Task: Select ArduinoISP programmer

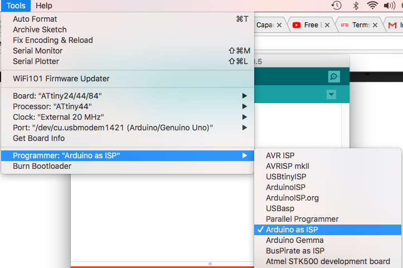Action: [x=328, y=187]
